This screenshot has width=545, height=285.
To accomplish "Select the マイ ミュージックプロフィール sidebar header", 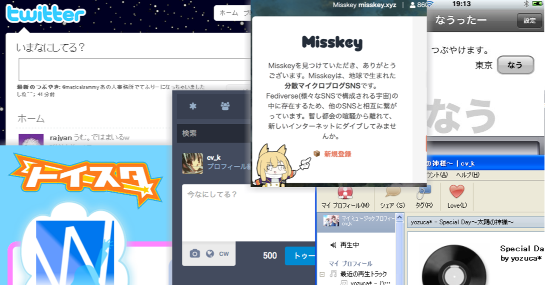I will pyautogui.click(x=356, y=221).
